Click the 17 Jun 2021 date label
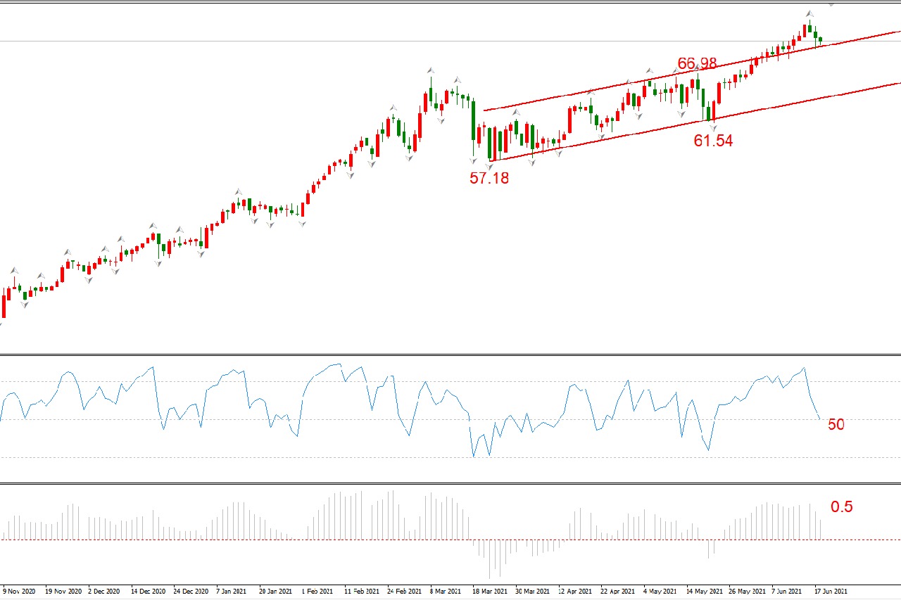 [x=831, y=592]
